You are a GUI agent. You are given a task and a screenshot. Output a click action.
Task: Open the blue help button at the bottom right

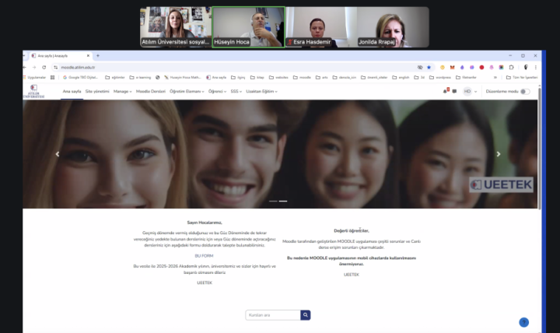[x=523, y=322]
